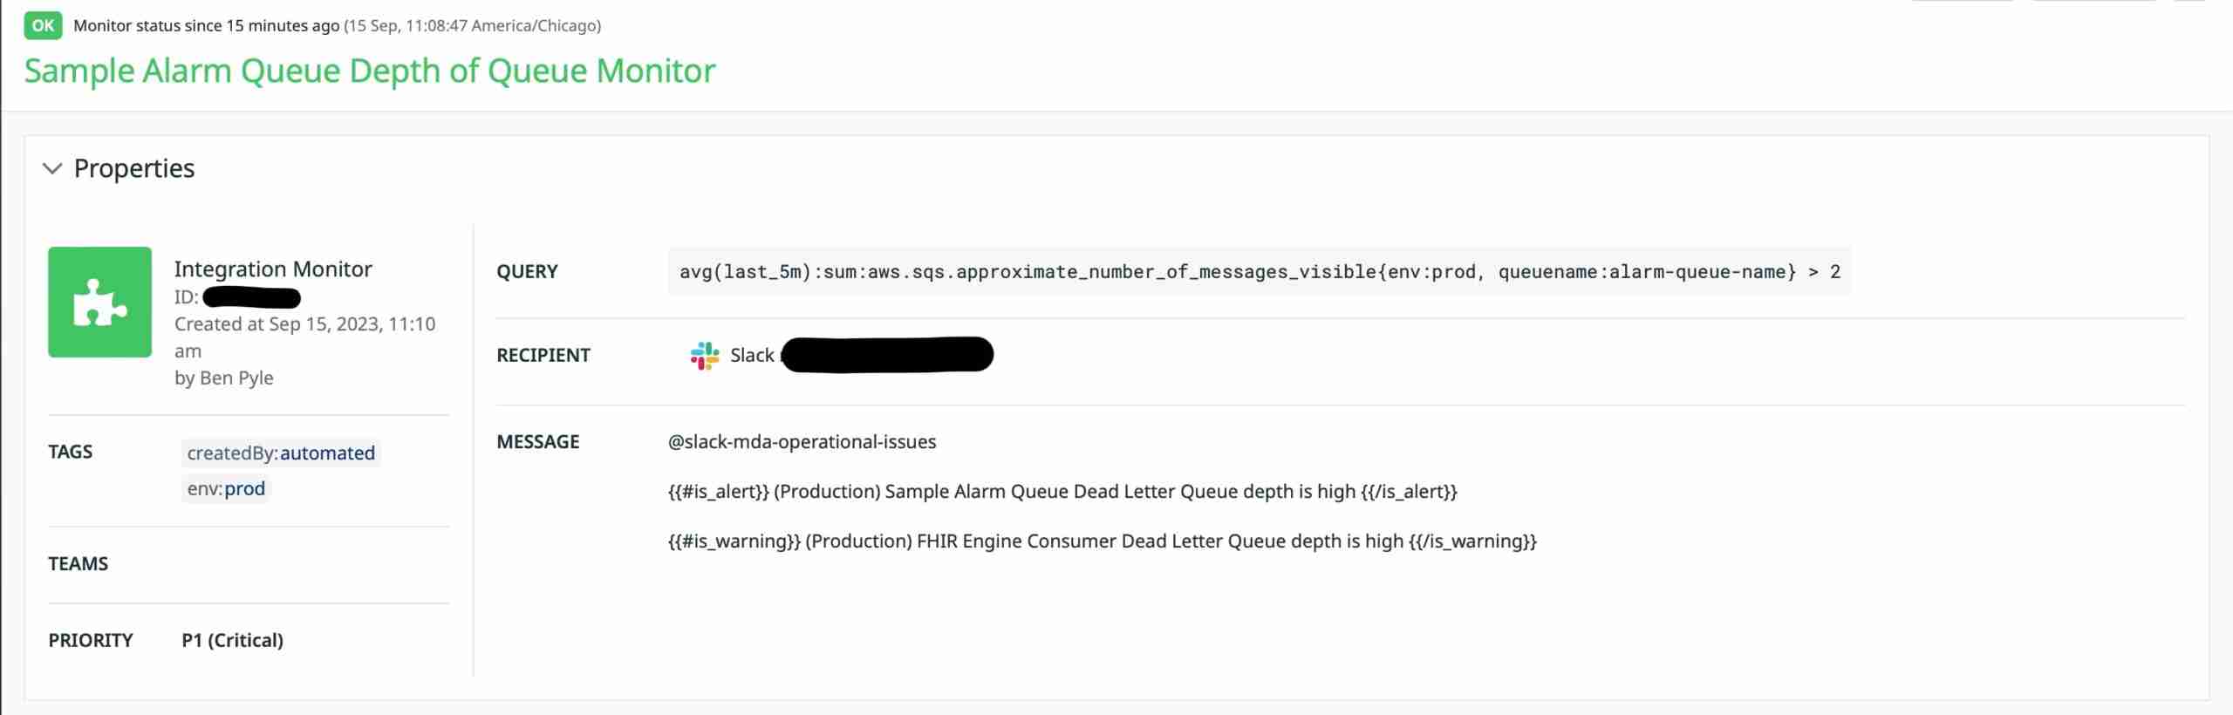Click the redacted Slack recipient name
This screenshot has height=715, width=2233.
[887, 355]
